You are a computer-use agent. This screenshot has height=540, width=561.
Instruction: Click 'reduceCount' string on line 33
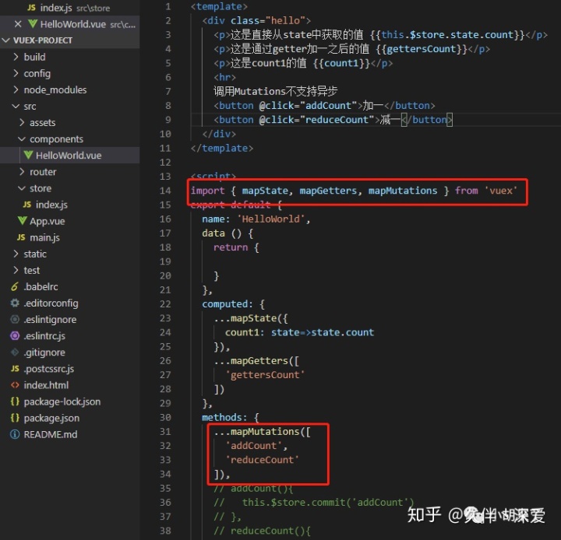pyautogui.click(x=262, y=460)
